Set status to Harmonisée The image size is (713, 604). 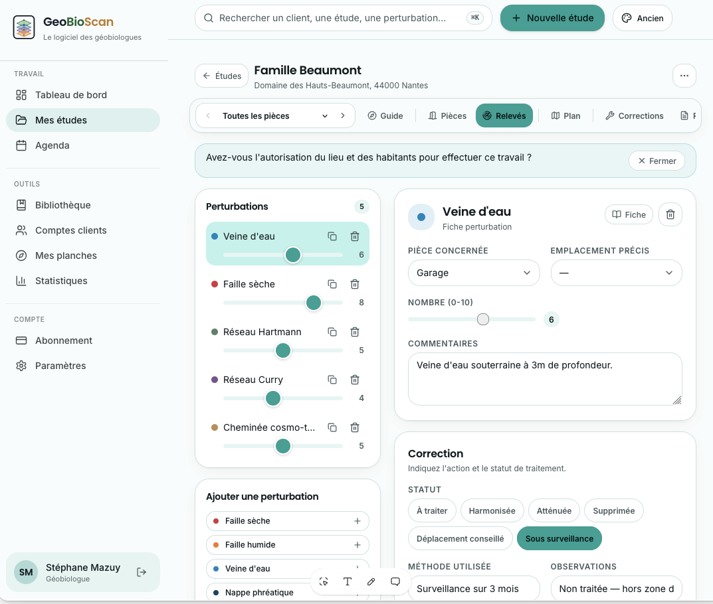click(492, 511)
